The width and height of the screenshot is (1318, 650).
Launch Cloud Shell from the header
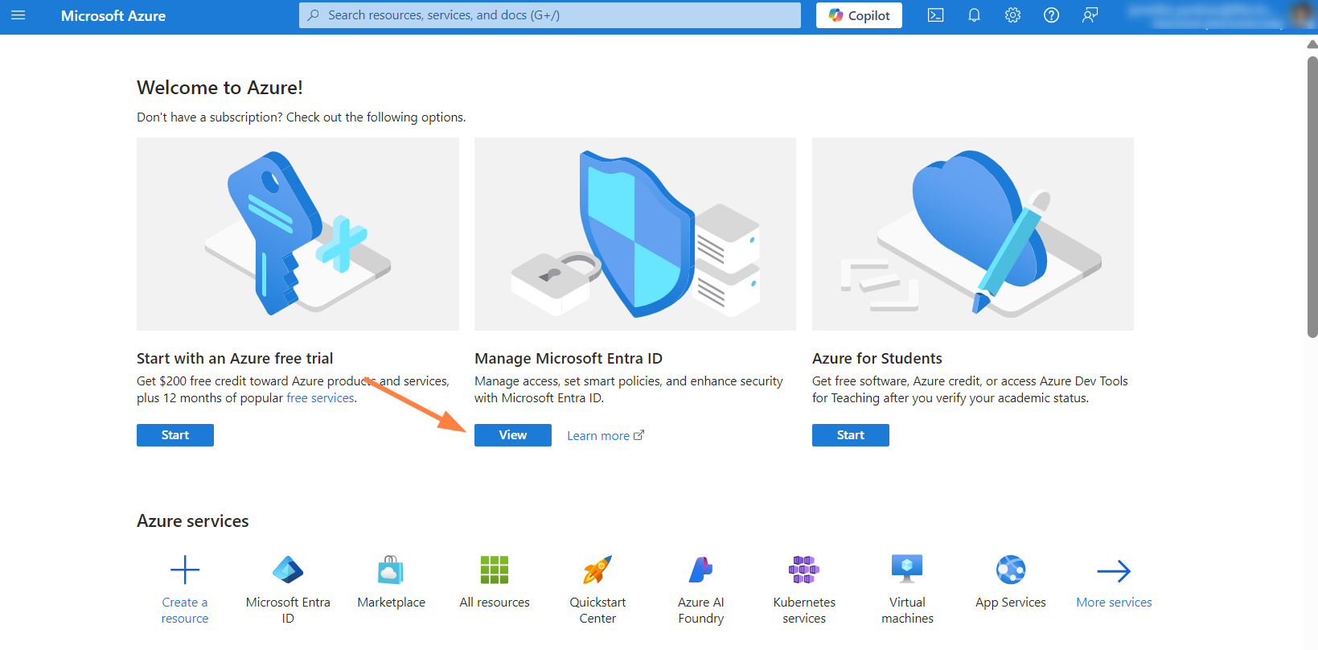(x=935, y=15)
